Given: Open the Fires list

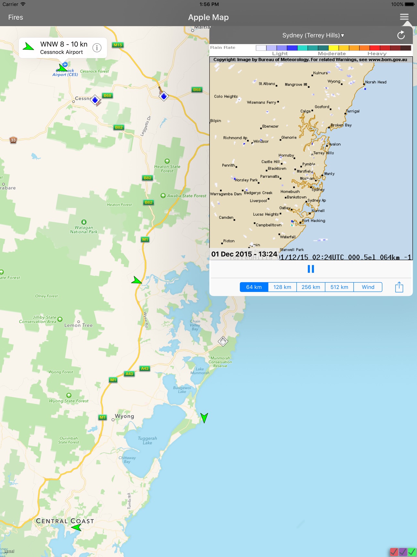Looking at the screenshot, I should pyautogui.click(x=16, y=17).
